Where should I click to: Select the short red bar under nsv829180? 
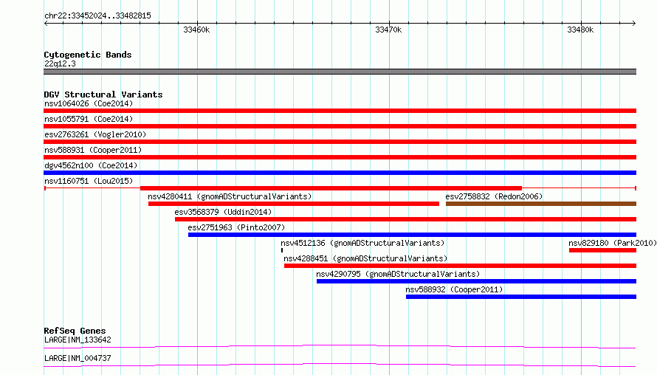pyautogui.click(x=602, y=250)
